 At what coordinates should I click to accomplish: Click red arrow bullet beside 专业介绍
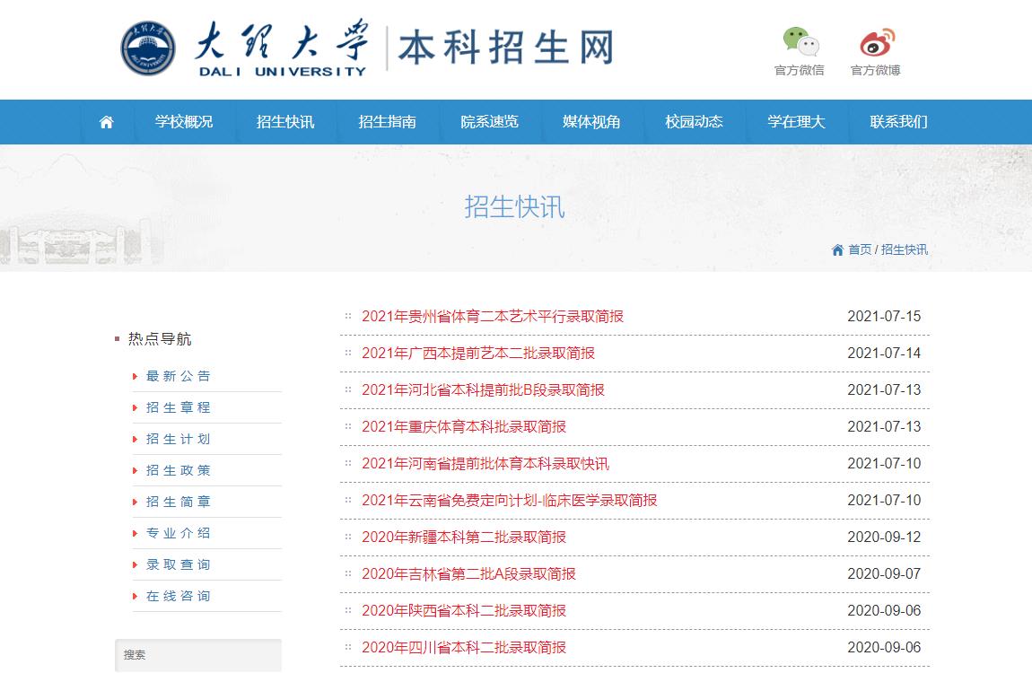click(x=135, y=534)
